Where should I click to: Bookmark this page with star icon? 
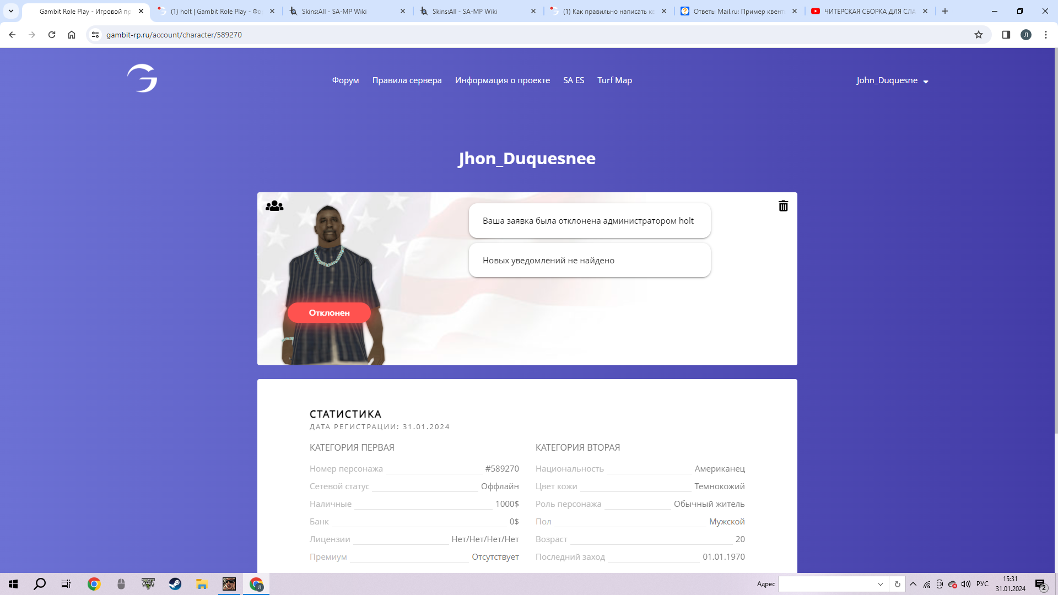(979, 35)
